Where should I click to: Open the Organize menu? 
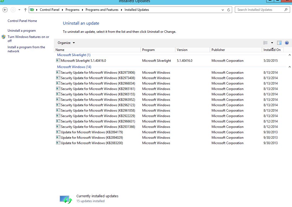[x=66, y=43]
